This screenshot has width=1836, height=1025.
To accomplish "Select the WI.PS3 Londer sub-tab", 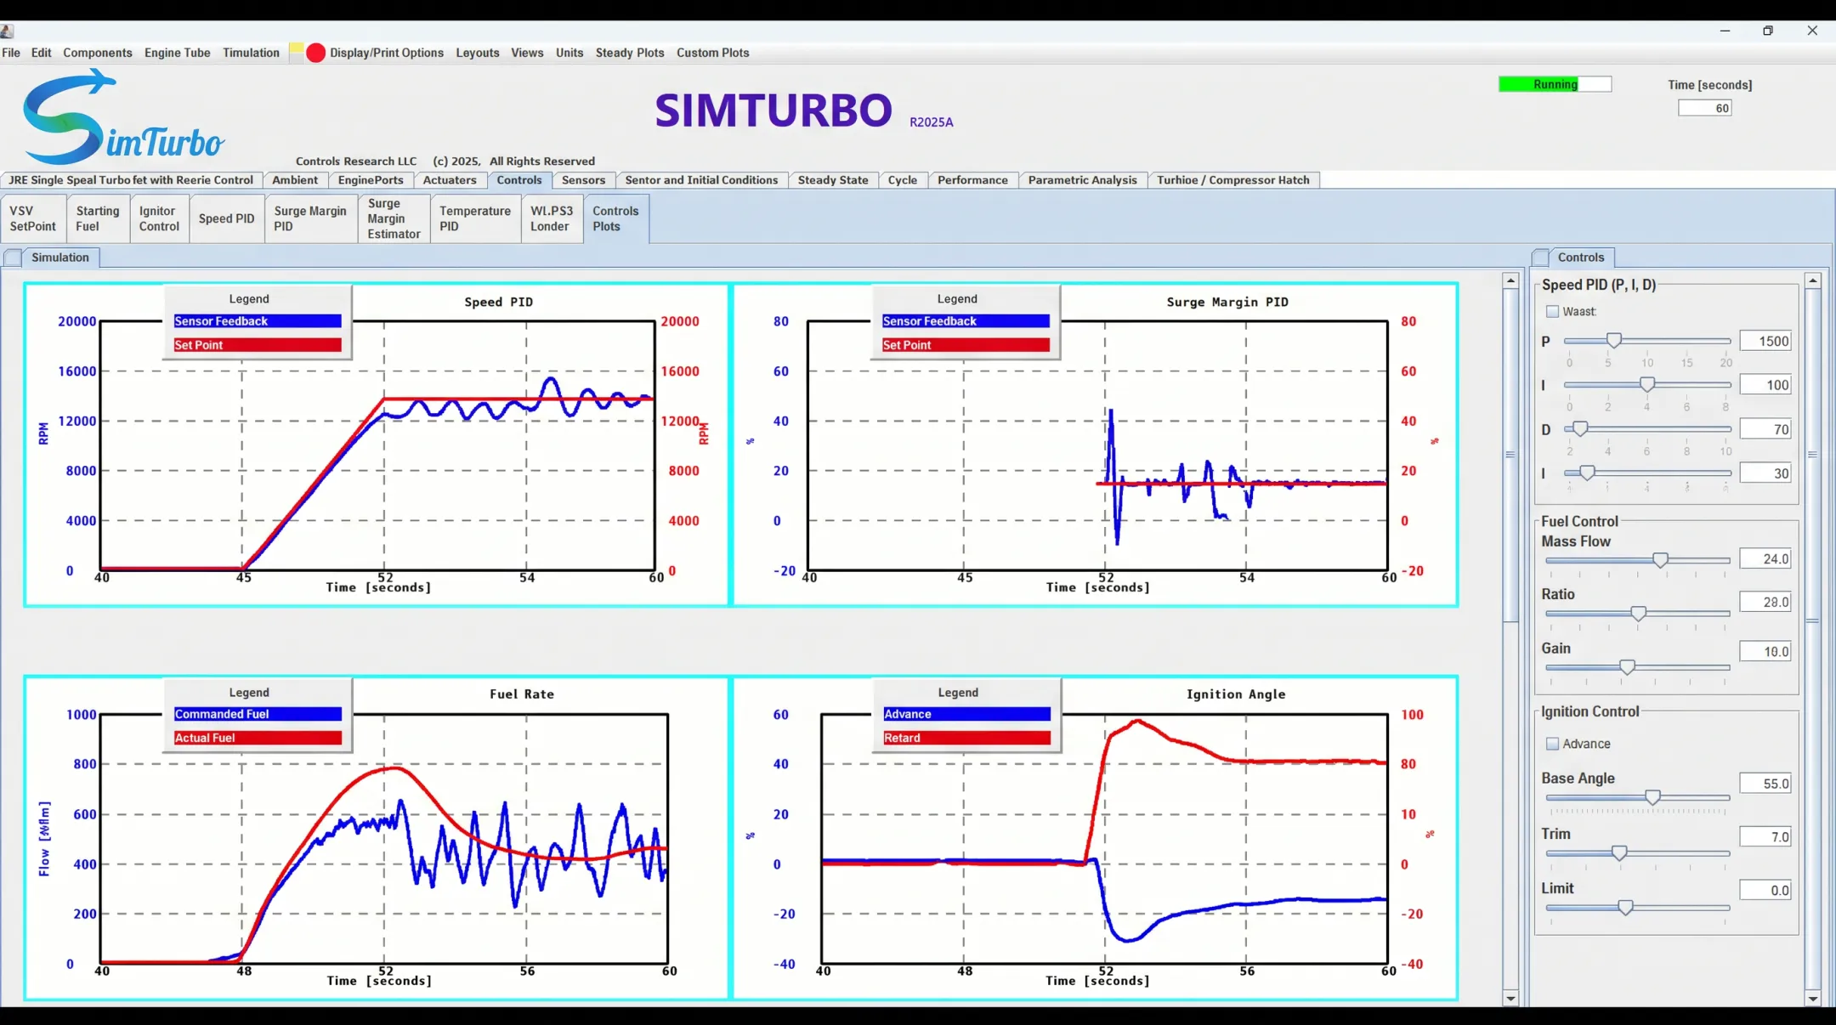I will point(552,218).
